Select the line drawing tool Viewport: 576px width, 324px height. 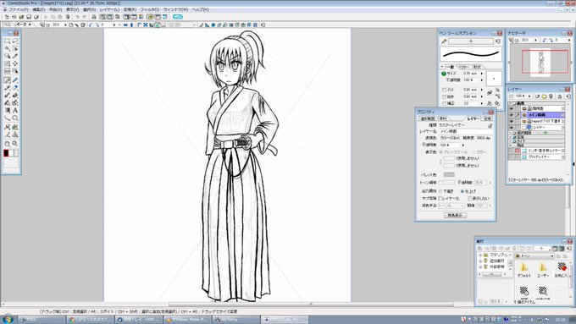7,118
